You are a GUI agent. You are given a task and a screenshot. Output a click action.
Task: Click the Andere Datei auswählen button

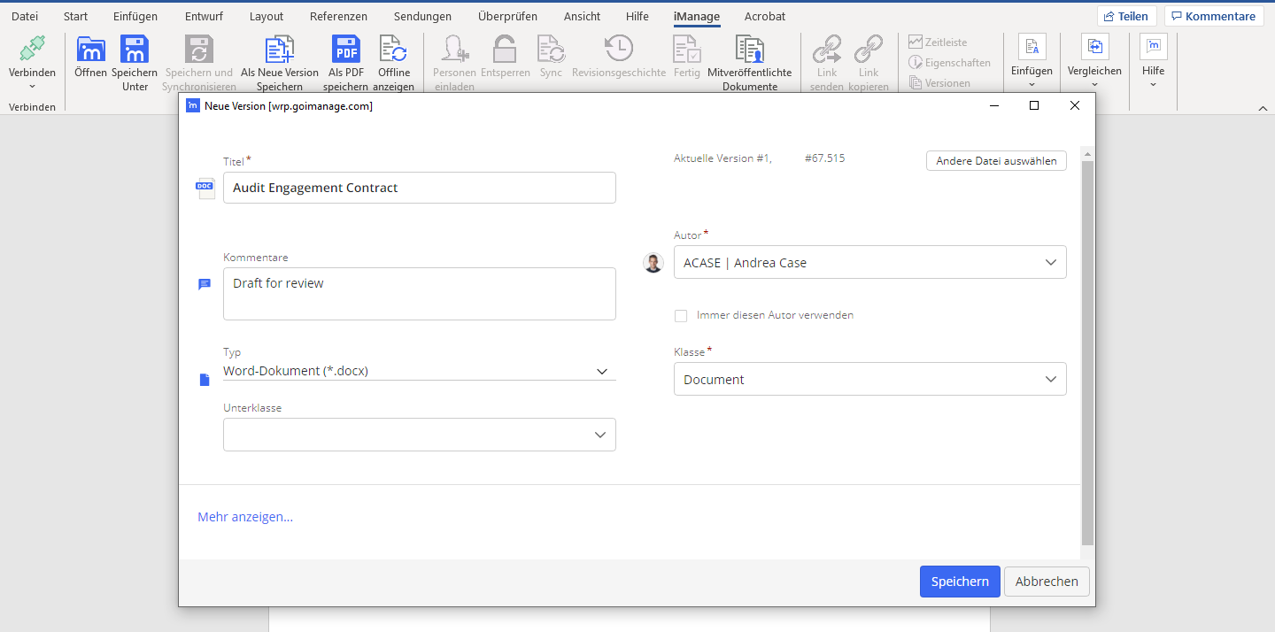click(996, 161)
